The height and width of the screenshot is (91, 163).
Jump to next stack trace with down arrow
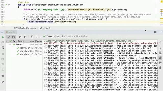tap(160, 48)
